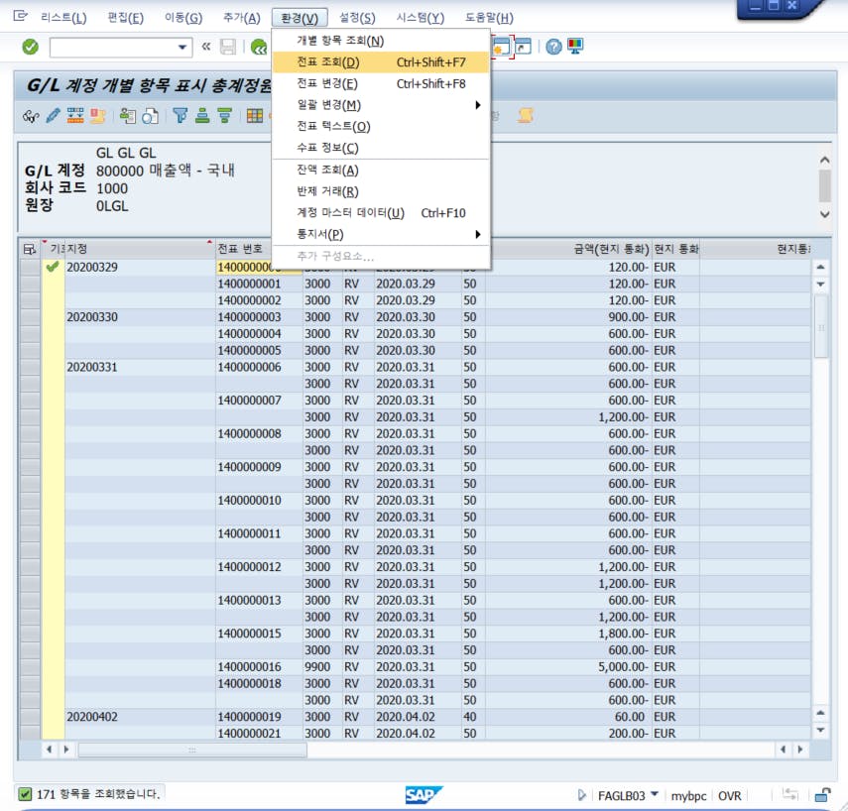Click the green Enter checkmark icon
The image size is (848, 811).
click(x=31, y=47)
